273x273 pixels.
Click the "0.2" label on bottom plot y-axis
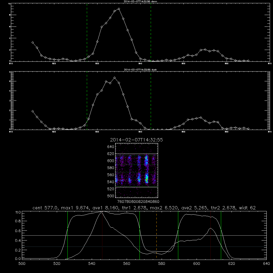(x=18, y=250)
